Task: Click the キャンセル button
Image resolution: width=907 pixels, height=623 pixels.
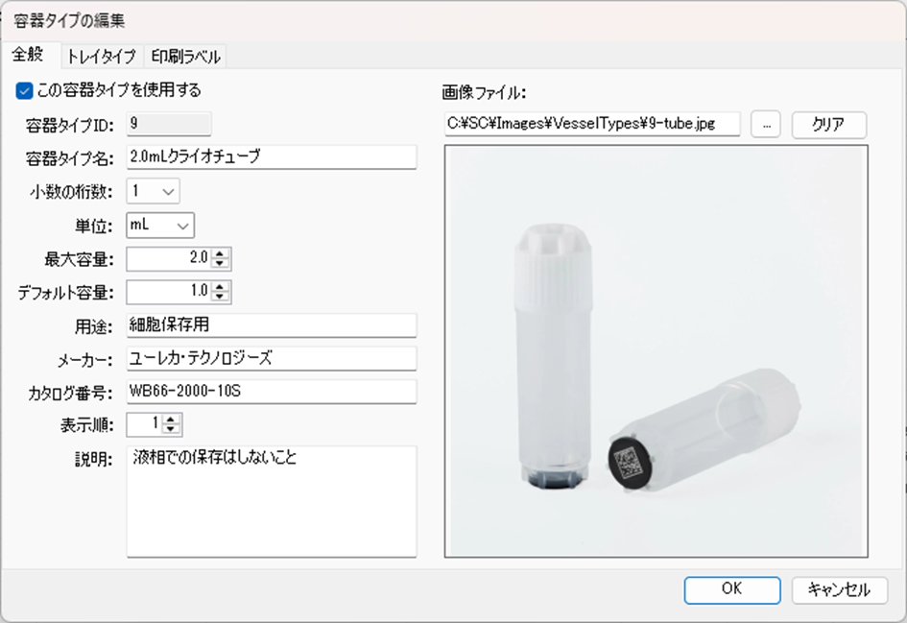Action: pyautogui.click(x=839, y=590)
